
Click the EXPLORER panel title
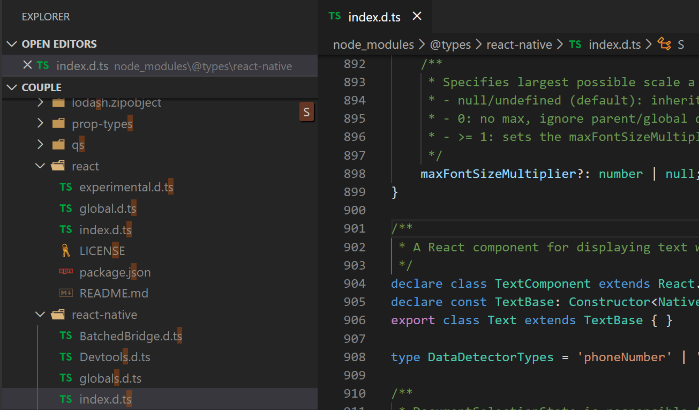click(x=46, y=17)
